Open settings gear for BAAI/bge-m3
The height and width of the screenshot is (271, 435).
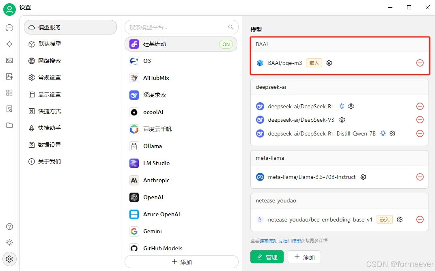(329, 63)
